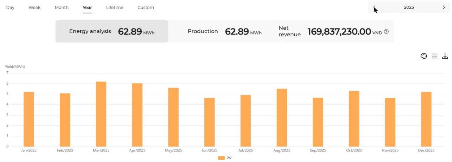Select the Net revenue card
The width and height of the screenshot is (452, 162).
[x=337, y=31]
